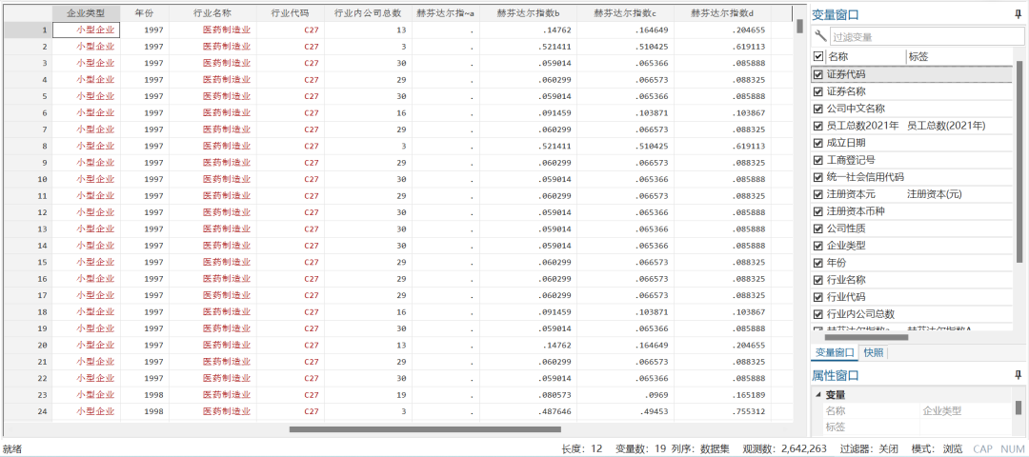
Task: Click the 过滤变量 filter input field
Action: pos(926,37)
